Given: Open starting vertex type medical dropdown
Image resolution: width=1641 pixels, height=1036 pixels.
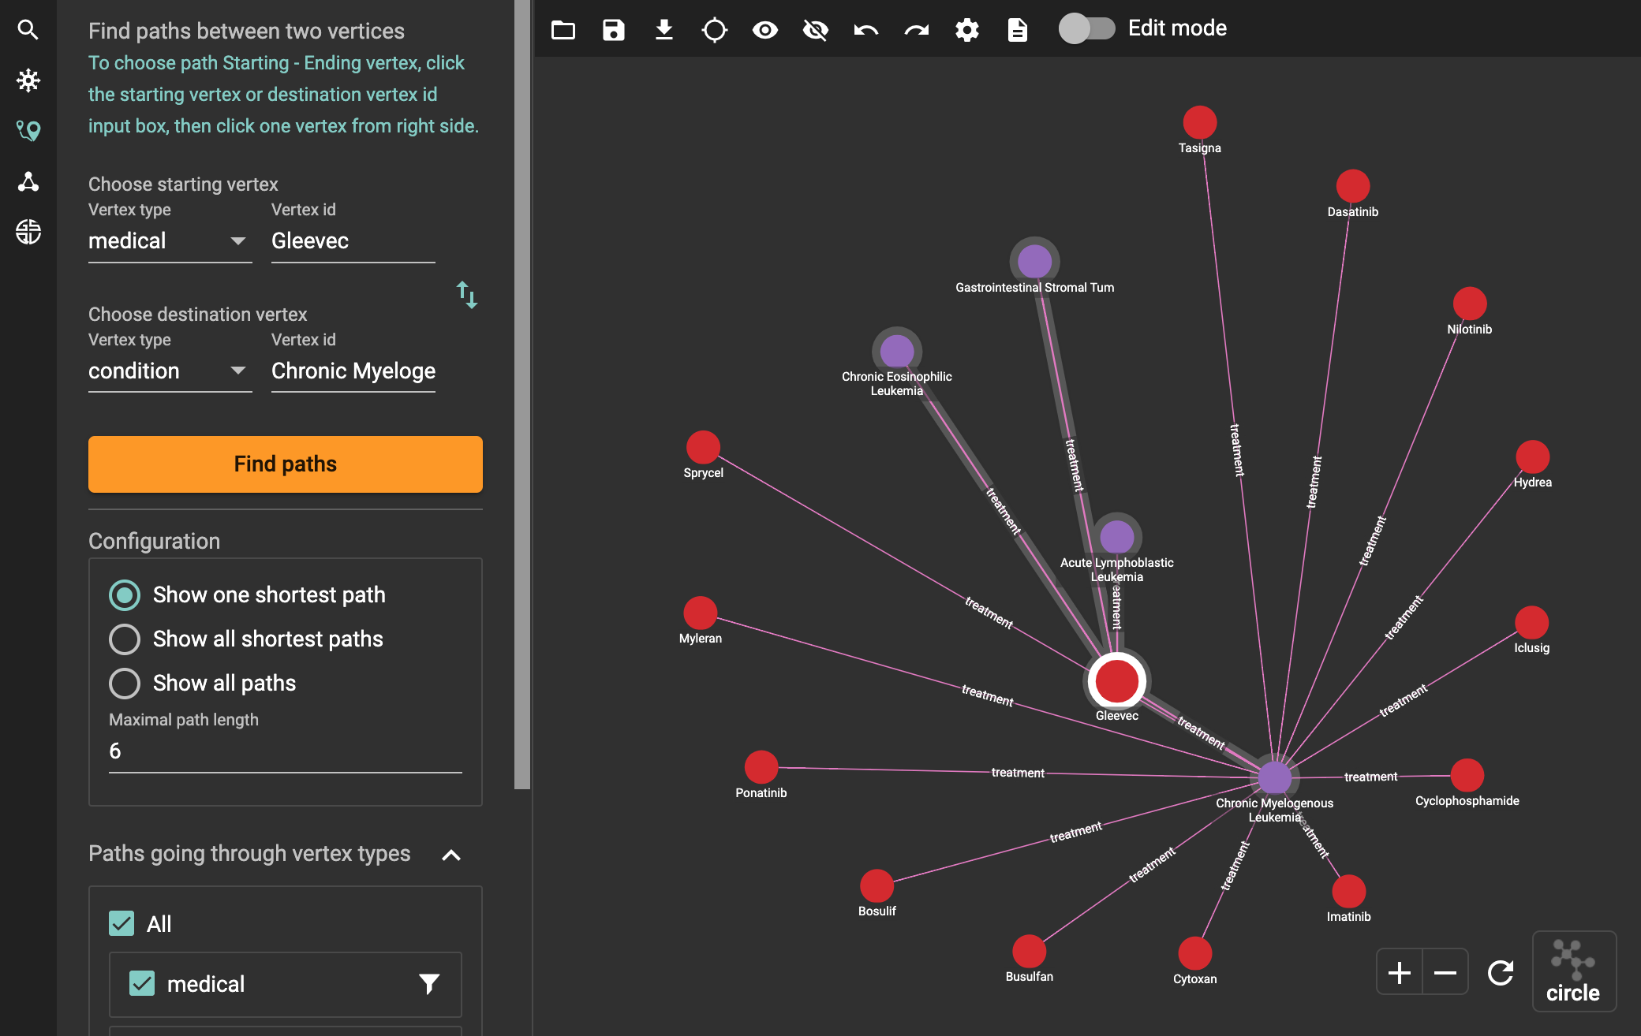Looking at the screenshot, I should point(169,241).
